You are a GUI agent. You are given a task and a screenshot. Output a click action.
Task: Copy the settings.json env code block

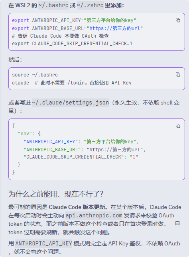[178, 126]
